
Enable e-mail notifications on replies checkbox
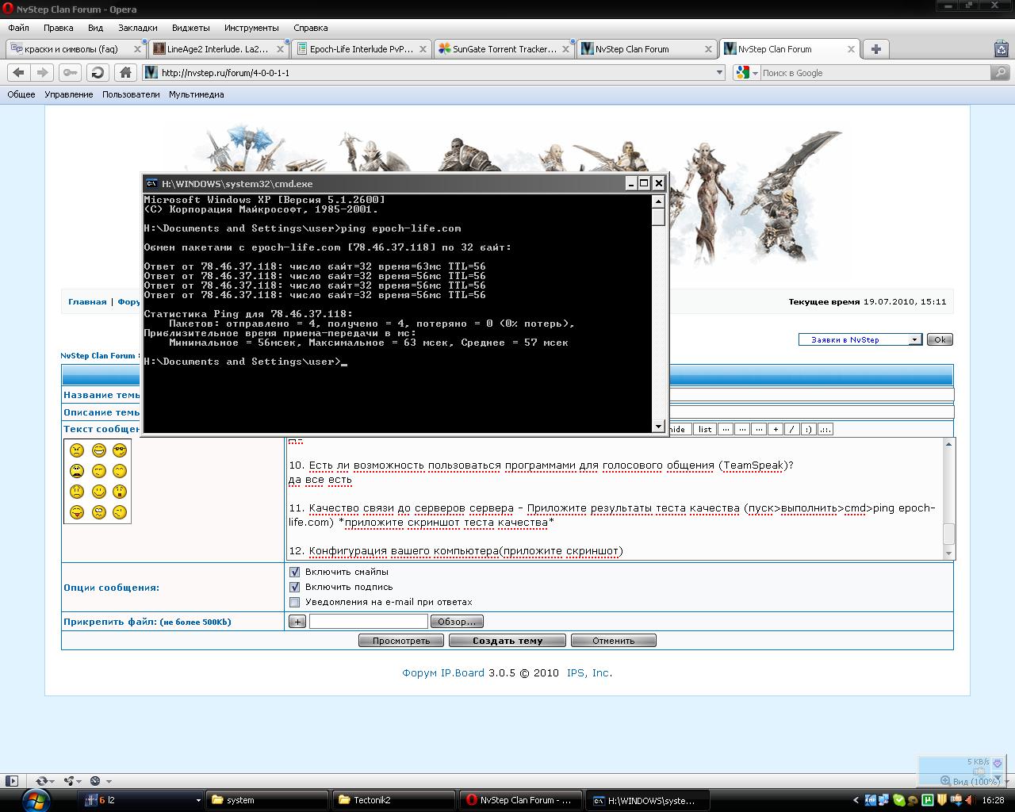295,602
